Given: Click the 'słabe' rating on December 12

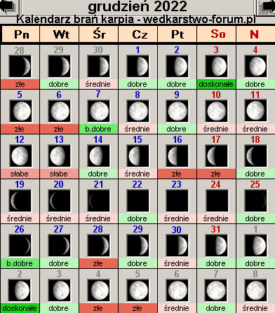Looking at the screenshot, I should point(20,174).
